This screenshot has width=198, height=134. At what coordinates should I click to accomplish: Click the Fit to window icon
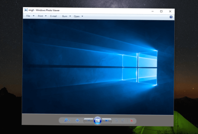pos(77,121)
